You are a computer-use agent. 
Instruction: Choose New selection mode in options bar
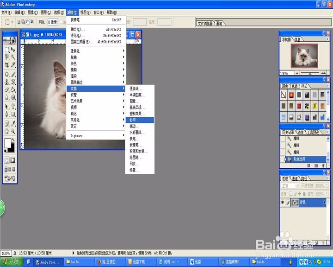coord(19,22)
